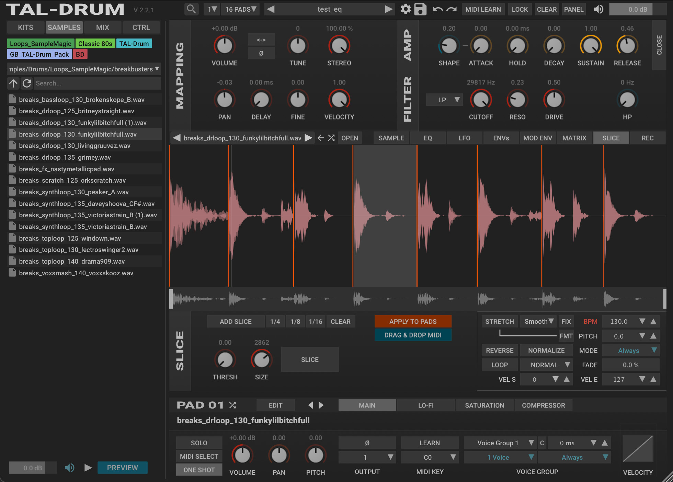Toggle ONE SHOT mode for the pad
Image resolution: width=673 pixels, height=482 pixels.
pyautogui.click(x=199, y=470)
